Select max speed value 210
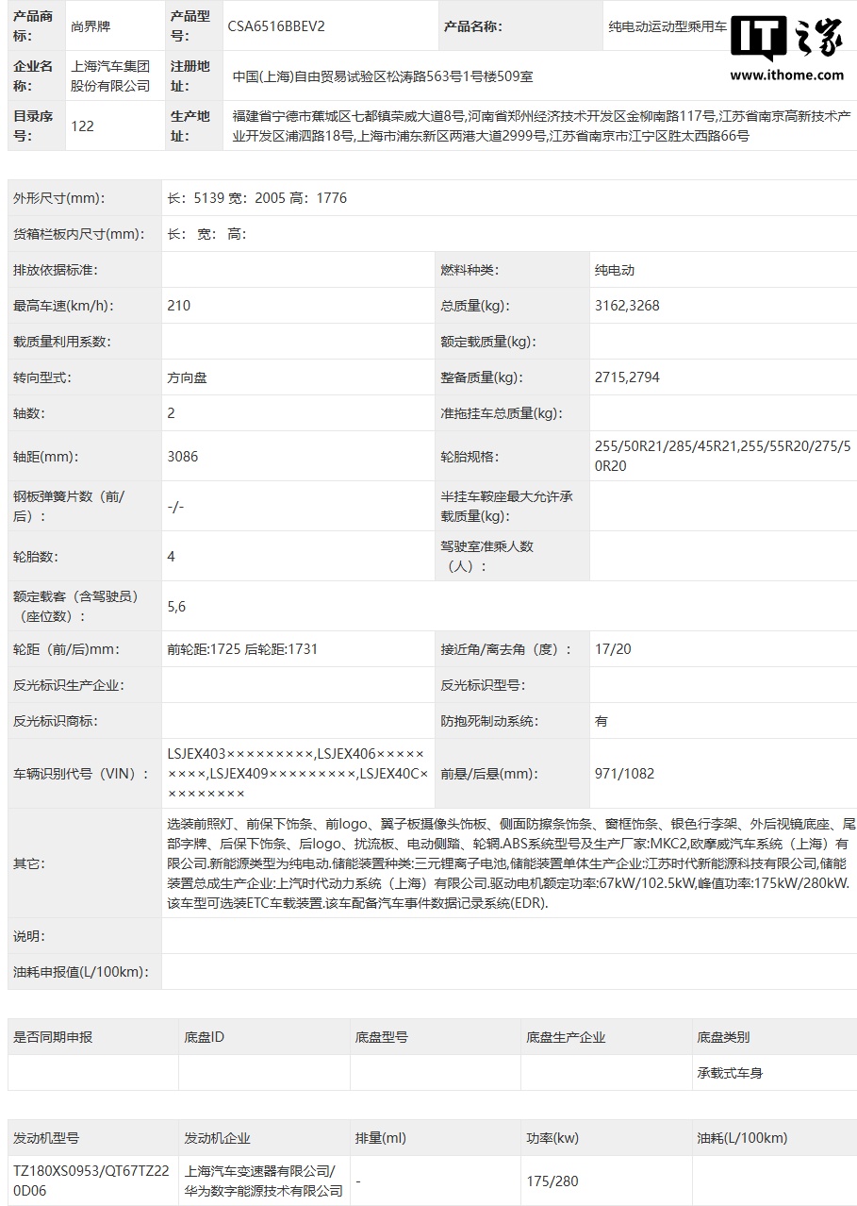 coord(178,306)
